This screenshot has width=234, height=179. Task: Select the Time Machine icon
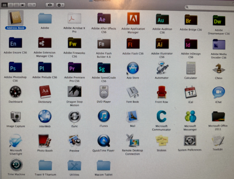[x=16, y=165]
